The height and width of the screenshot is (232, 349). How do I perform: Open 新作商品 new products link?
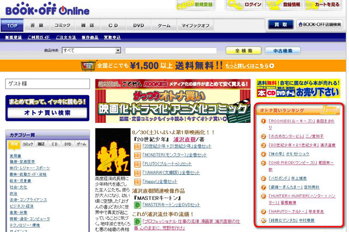coord(90,37)
